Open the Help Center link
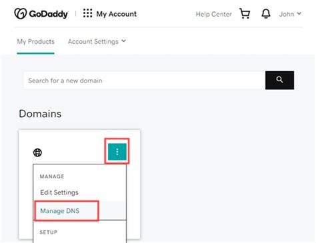The width and height of the screenshot is (316, 243). coord(213,14)
